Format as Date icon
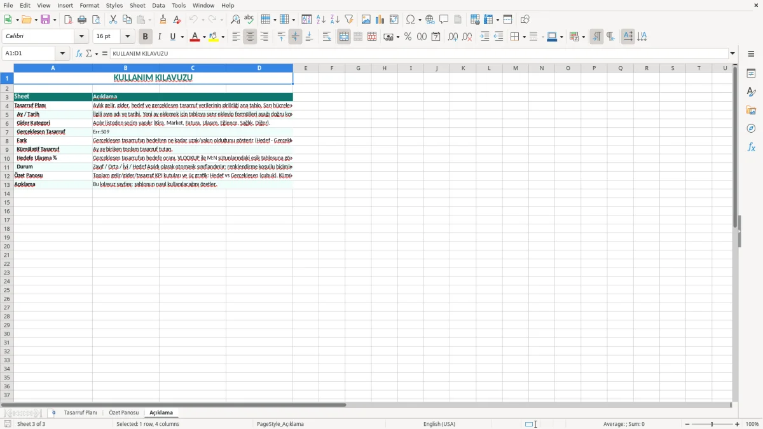The width and height of the screenshot is (763, 429). click(436, 37)
